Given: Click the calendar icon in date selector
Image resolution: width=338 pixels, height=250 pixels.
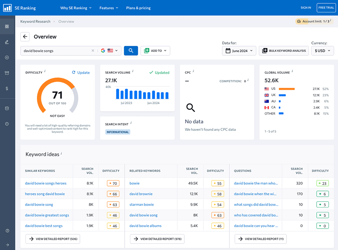Looking at the screenshot, I should tap(228, 51).
